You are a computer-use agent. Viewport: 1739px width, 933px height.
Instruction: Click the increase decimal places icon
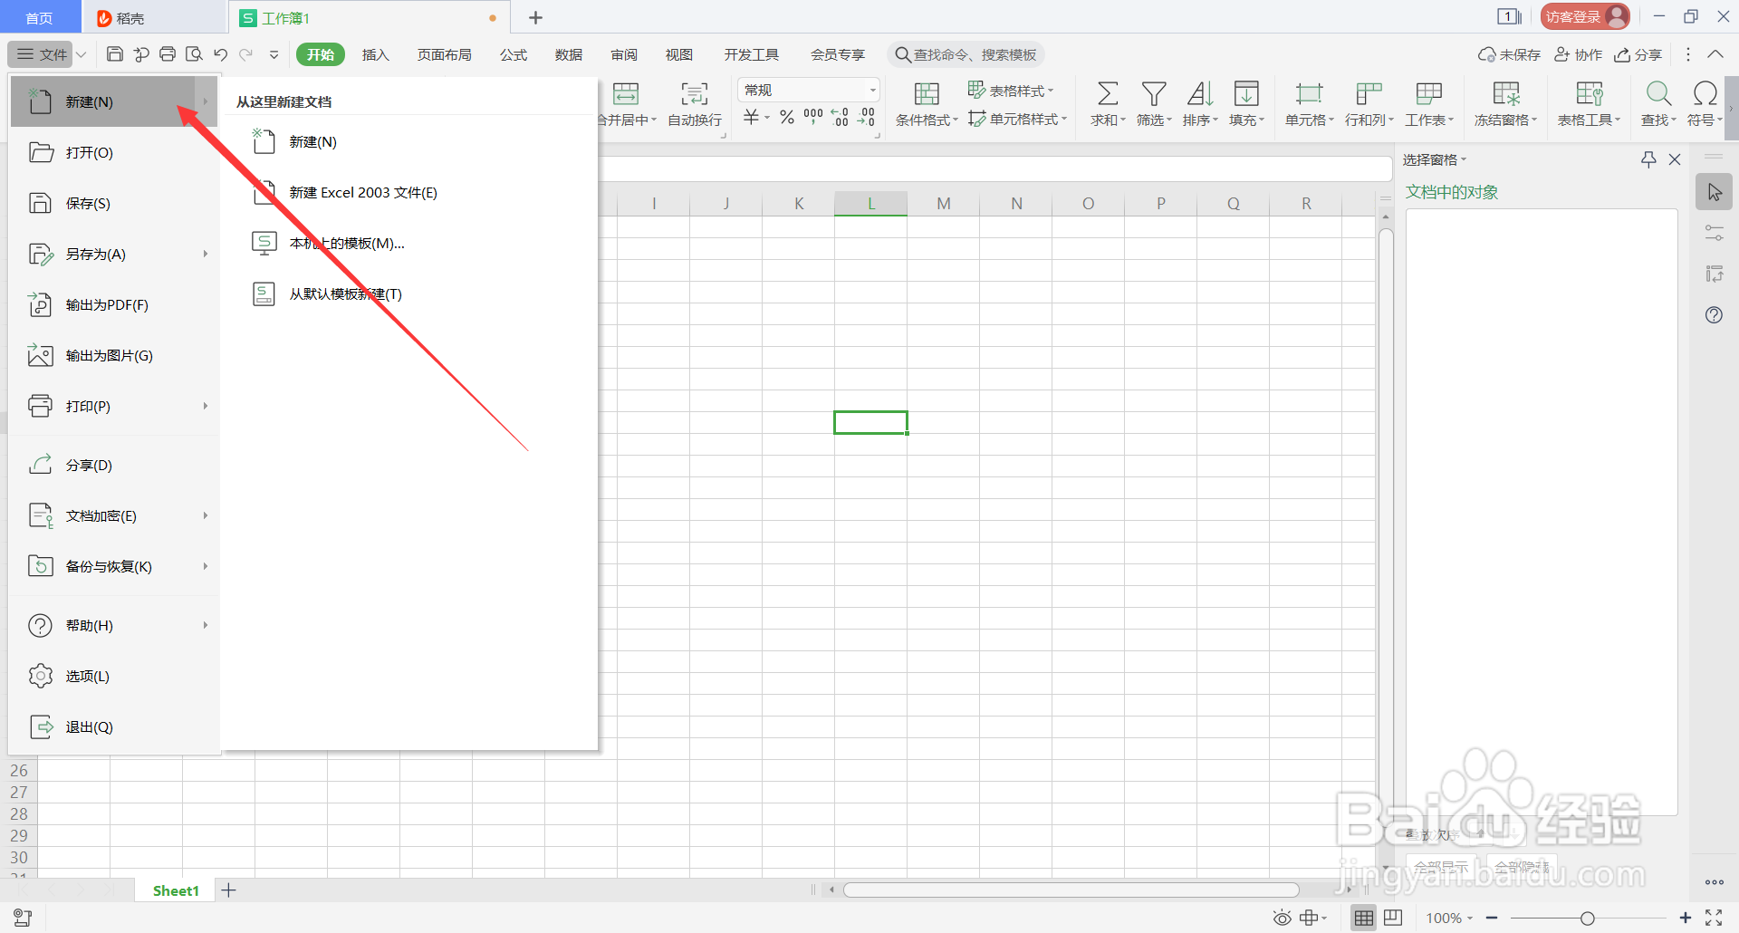(841, 118)
